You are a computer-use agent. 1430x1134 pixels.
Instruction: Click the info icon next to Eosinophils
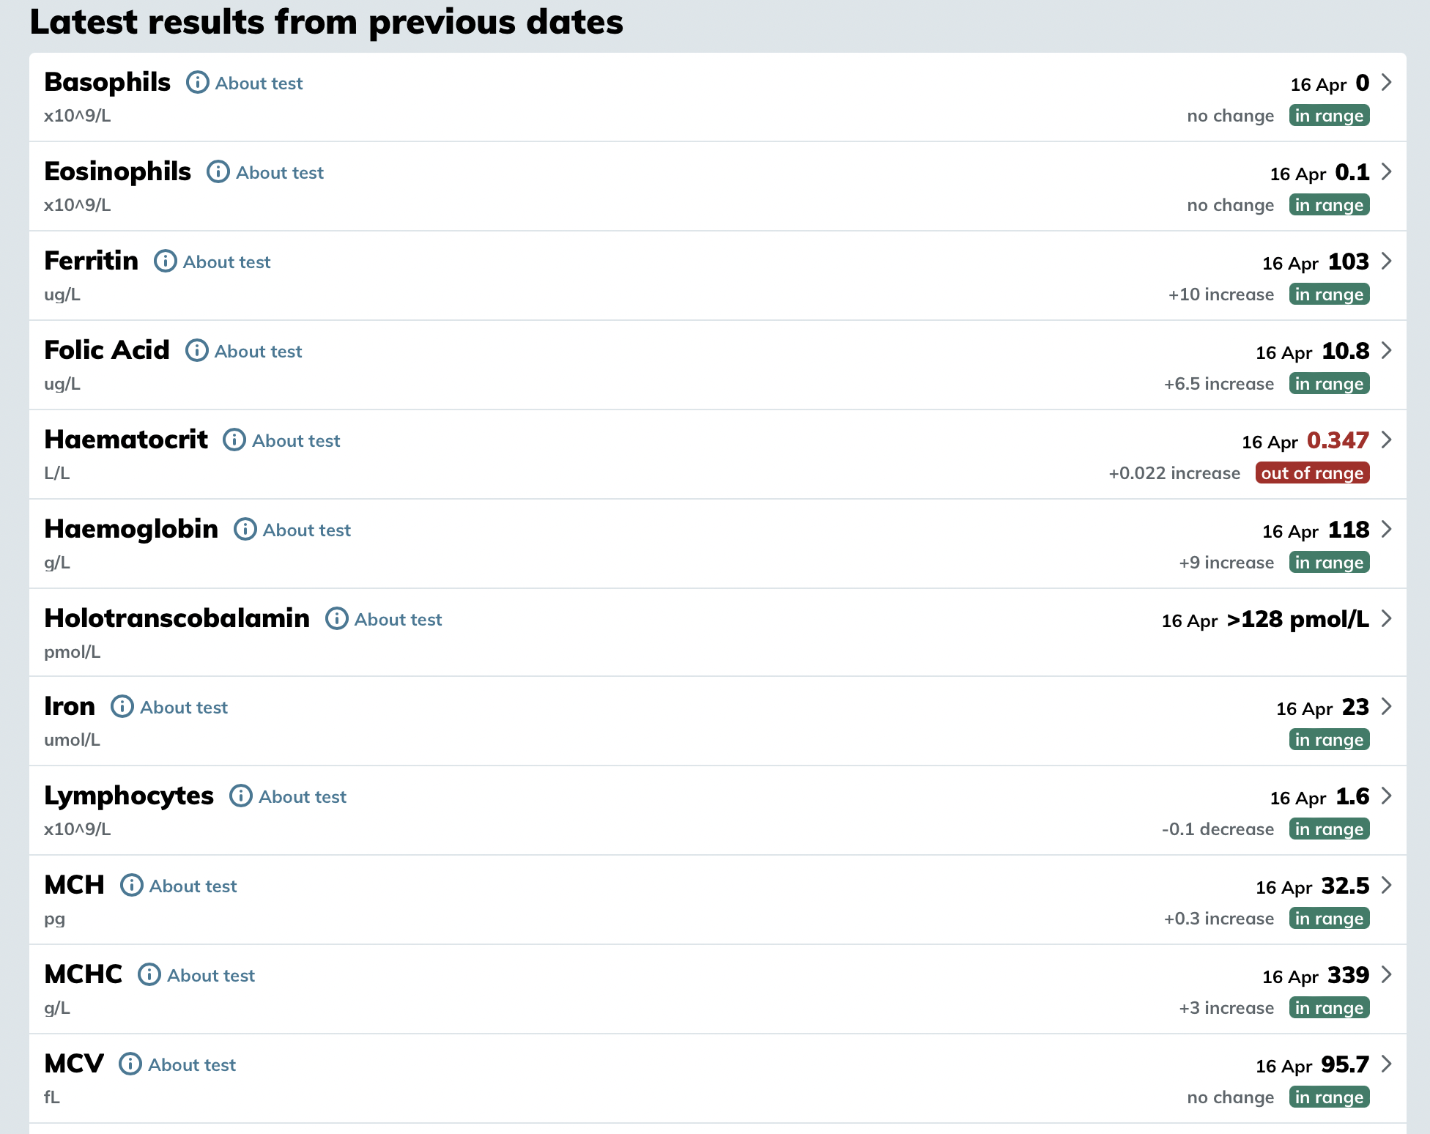(x=218, y=172)
